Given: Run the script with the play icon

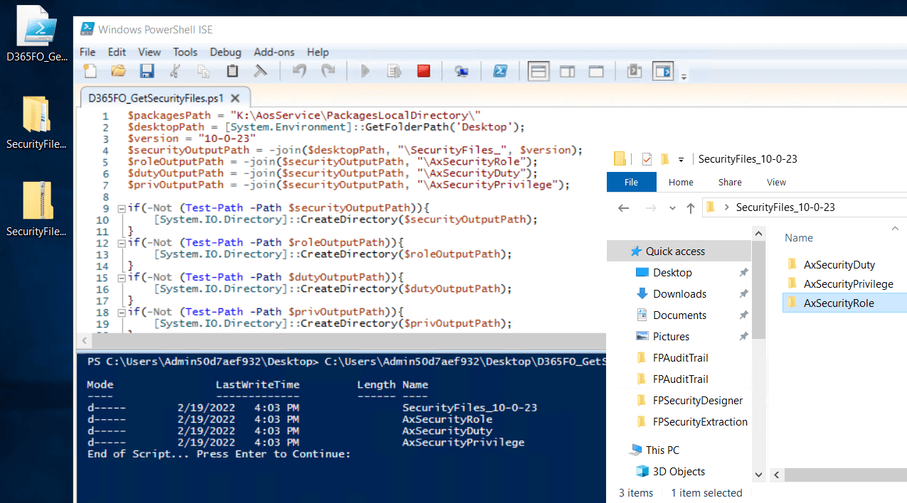Looking at the screenshot, I should pos(366,71).
